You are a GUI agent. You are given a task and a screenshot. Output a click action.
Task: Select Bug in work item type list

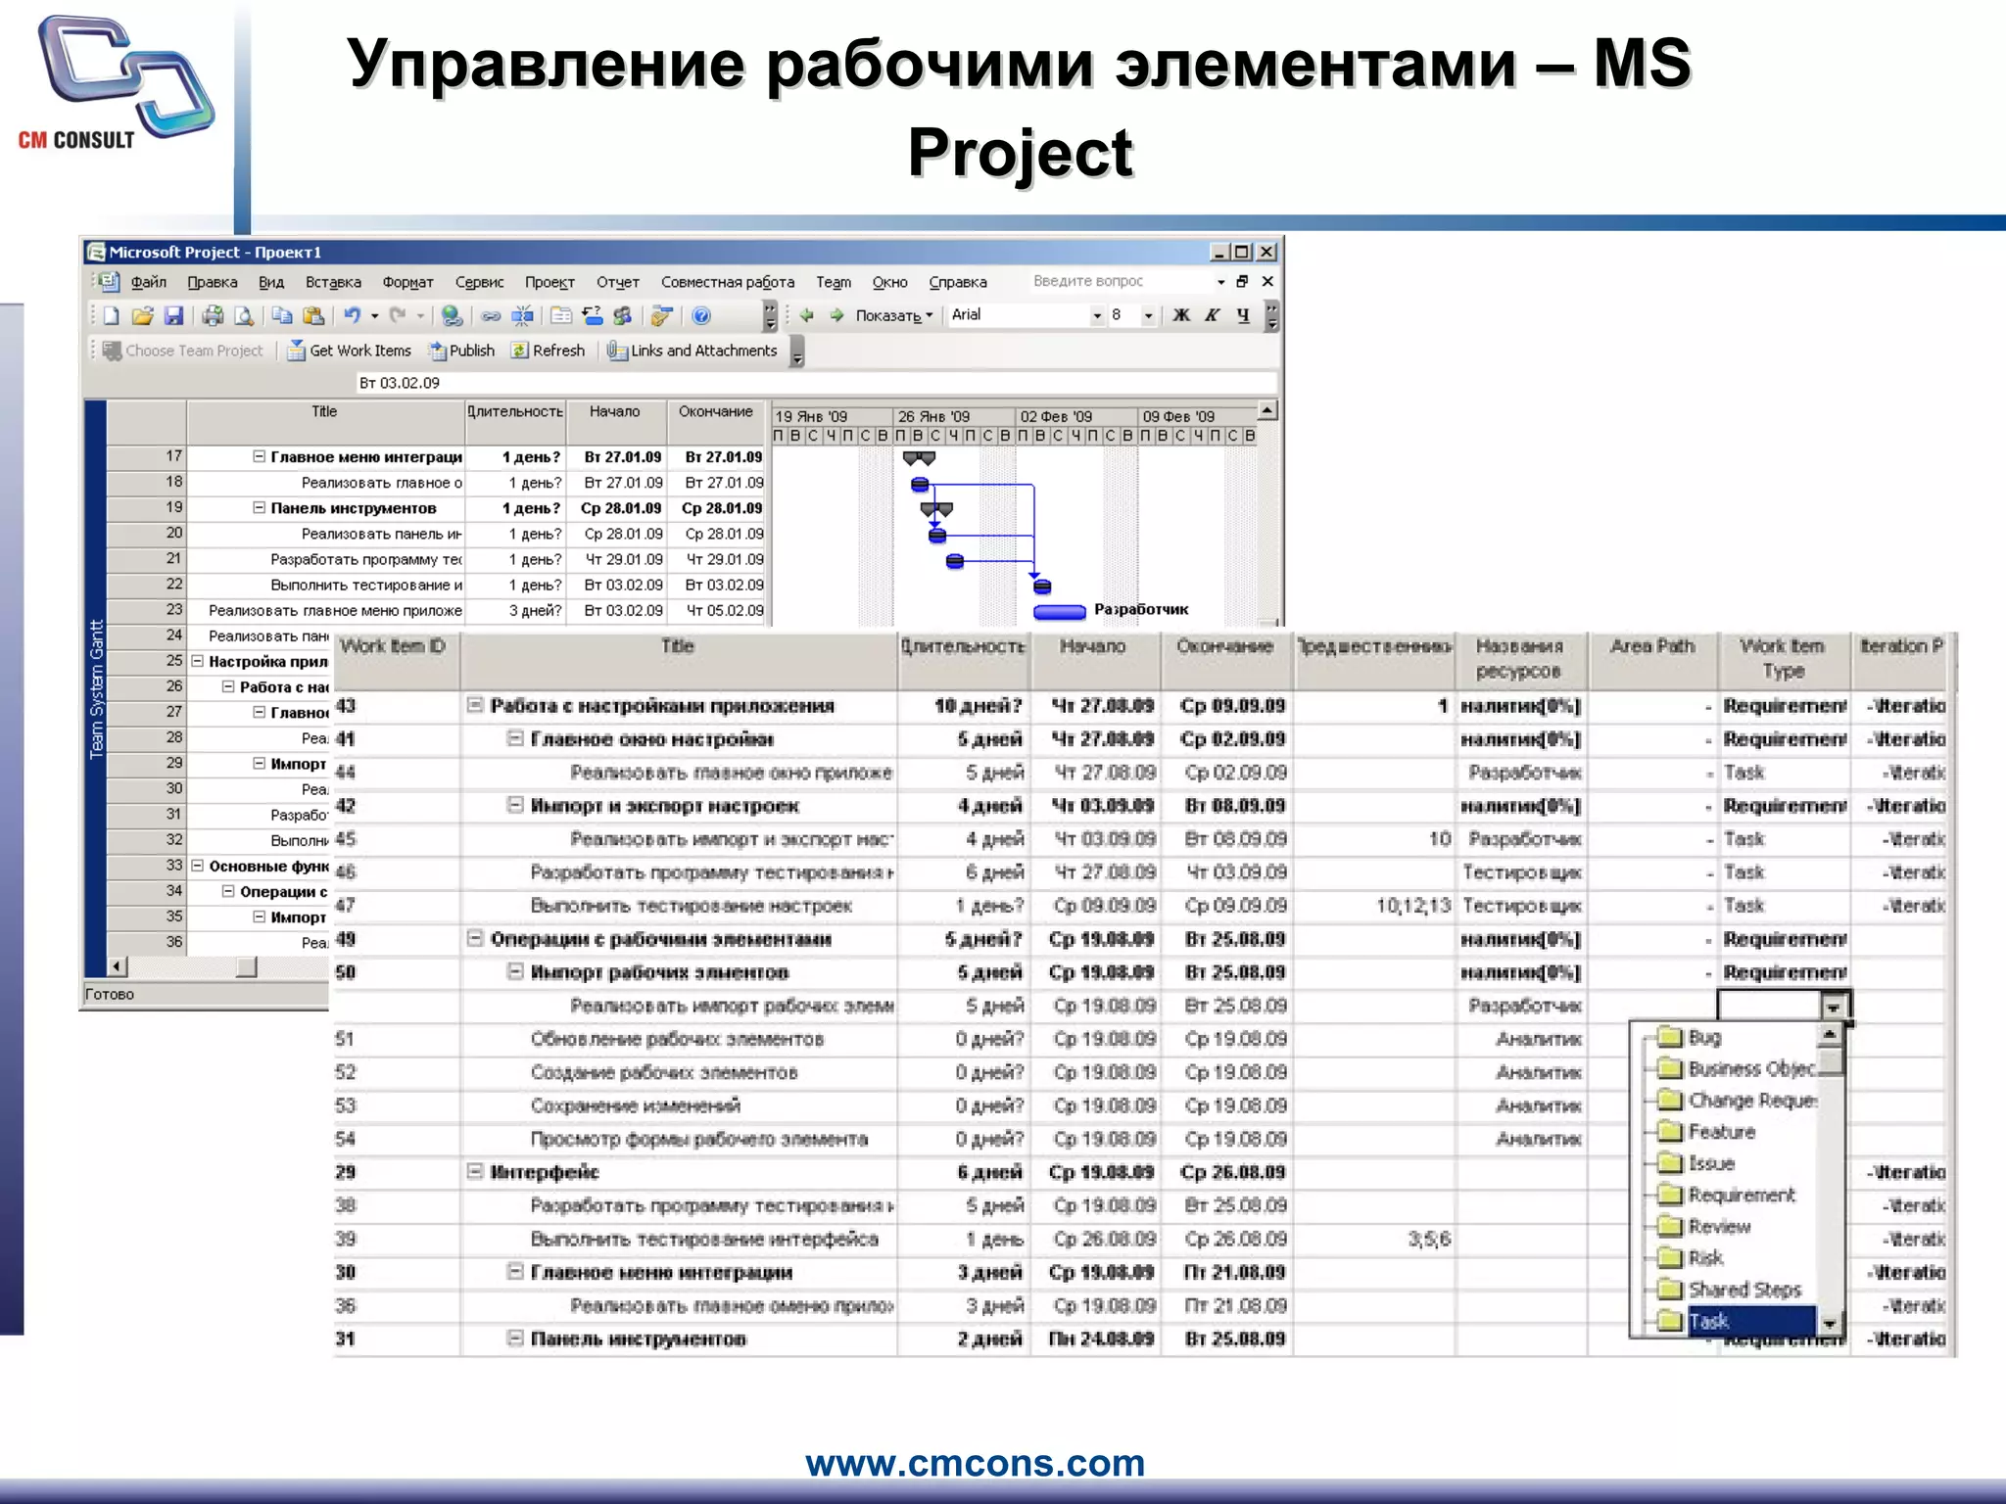point(1704,1037)
